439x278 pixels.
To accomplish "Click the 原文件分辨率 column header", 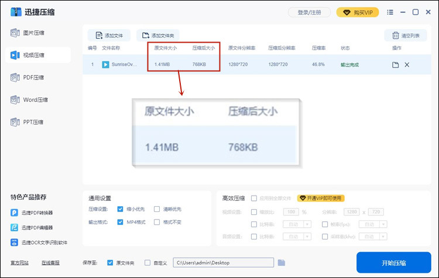I will pos(242,48).
